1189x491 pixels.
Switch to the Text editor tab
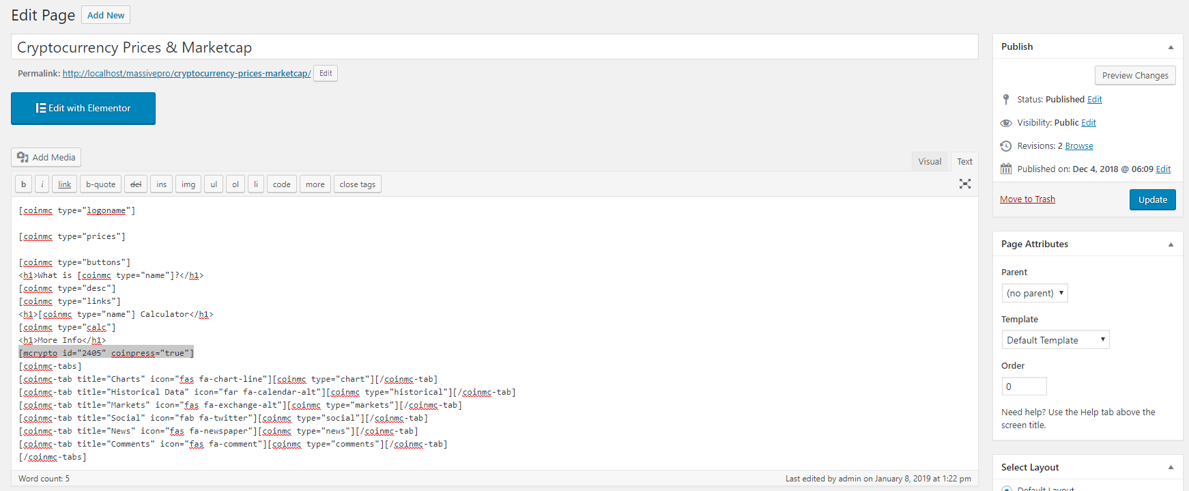pyautogui.click(x=964, y=162)
